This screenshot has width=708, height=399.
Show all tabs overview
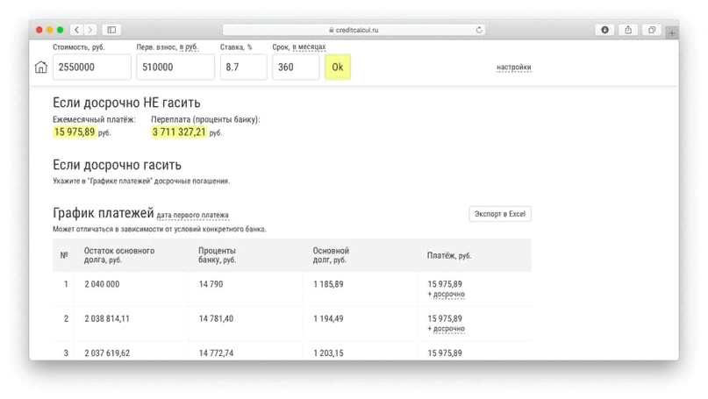pyautogui.click(x=652, y=30)
